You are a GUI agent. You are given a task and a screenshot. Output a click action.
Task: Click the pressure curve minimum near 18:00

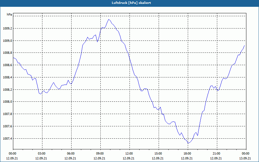tap(188, 143)
